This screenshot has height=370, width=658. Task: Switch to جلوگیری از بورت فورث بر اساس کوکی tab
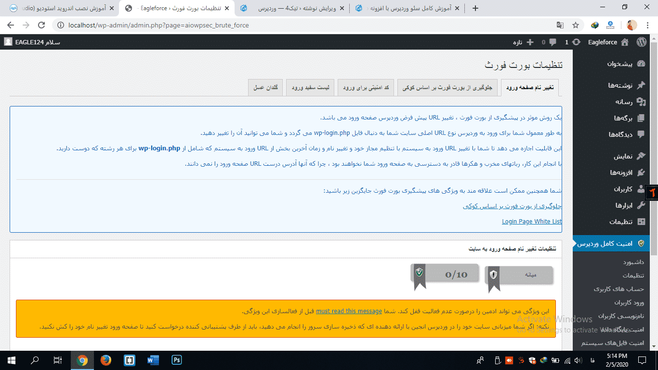[447, 88]
